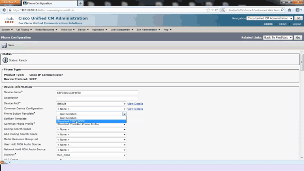
Task: Click the browser URL address bar
Action: click(109, 10)
